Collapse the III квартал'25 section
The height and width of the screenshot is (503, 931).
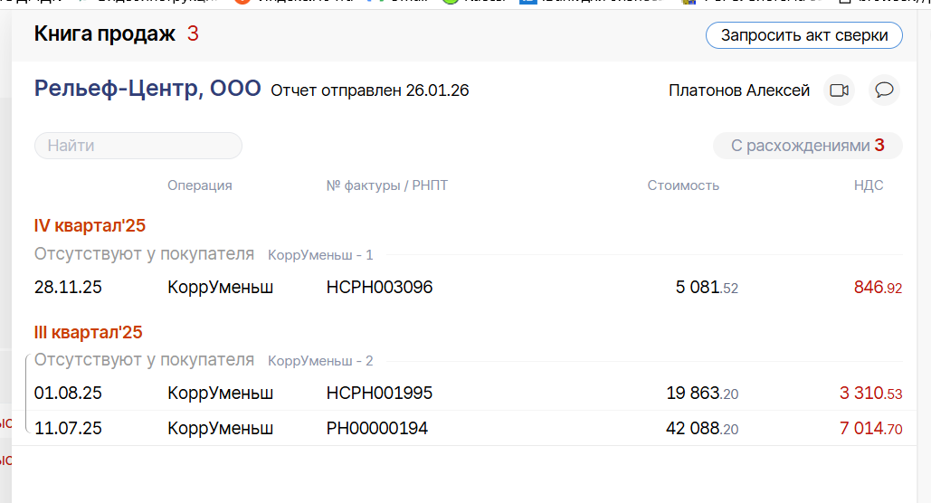click(x=88, y=333)
